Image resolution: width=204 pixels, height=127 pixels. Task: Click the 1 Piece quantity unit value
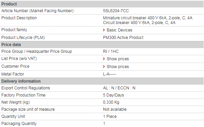coord(110,117)
